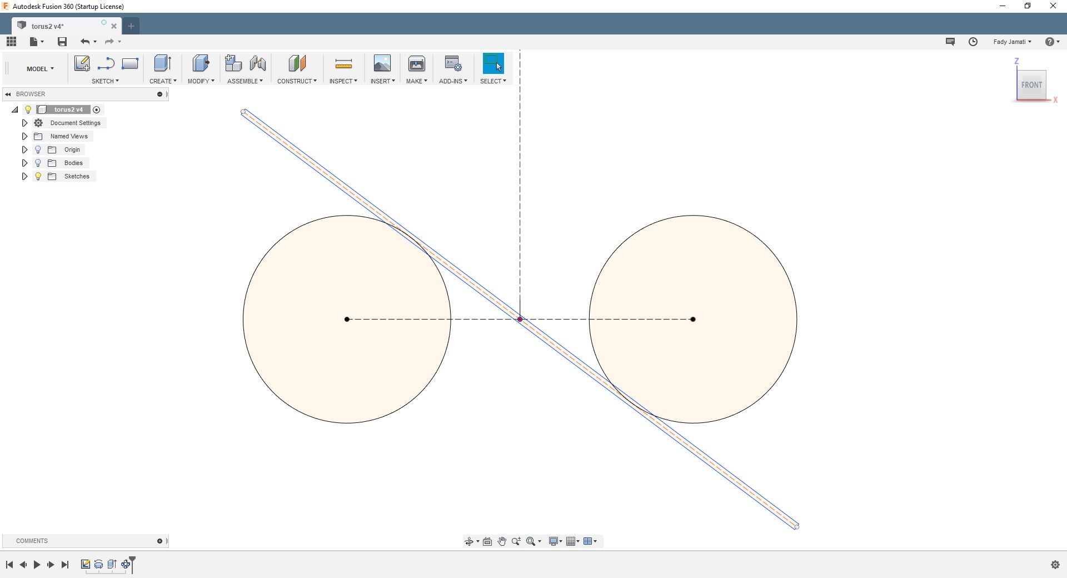The width and height of the screenshot is (1067, 578).
Task: Open the Help dropdown
Action: [x=1052, y=42]
